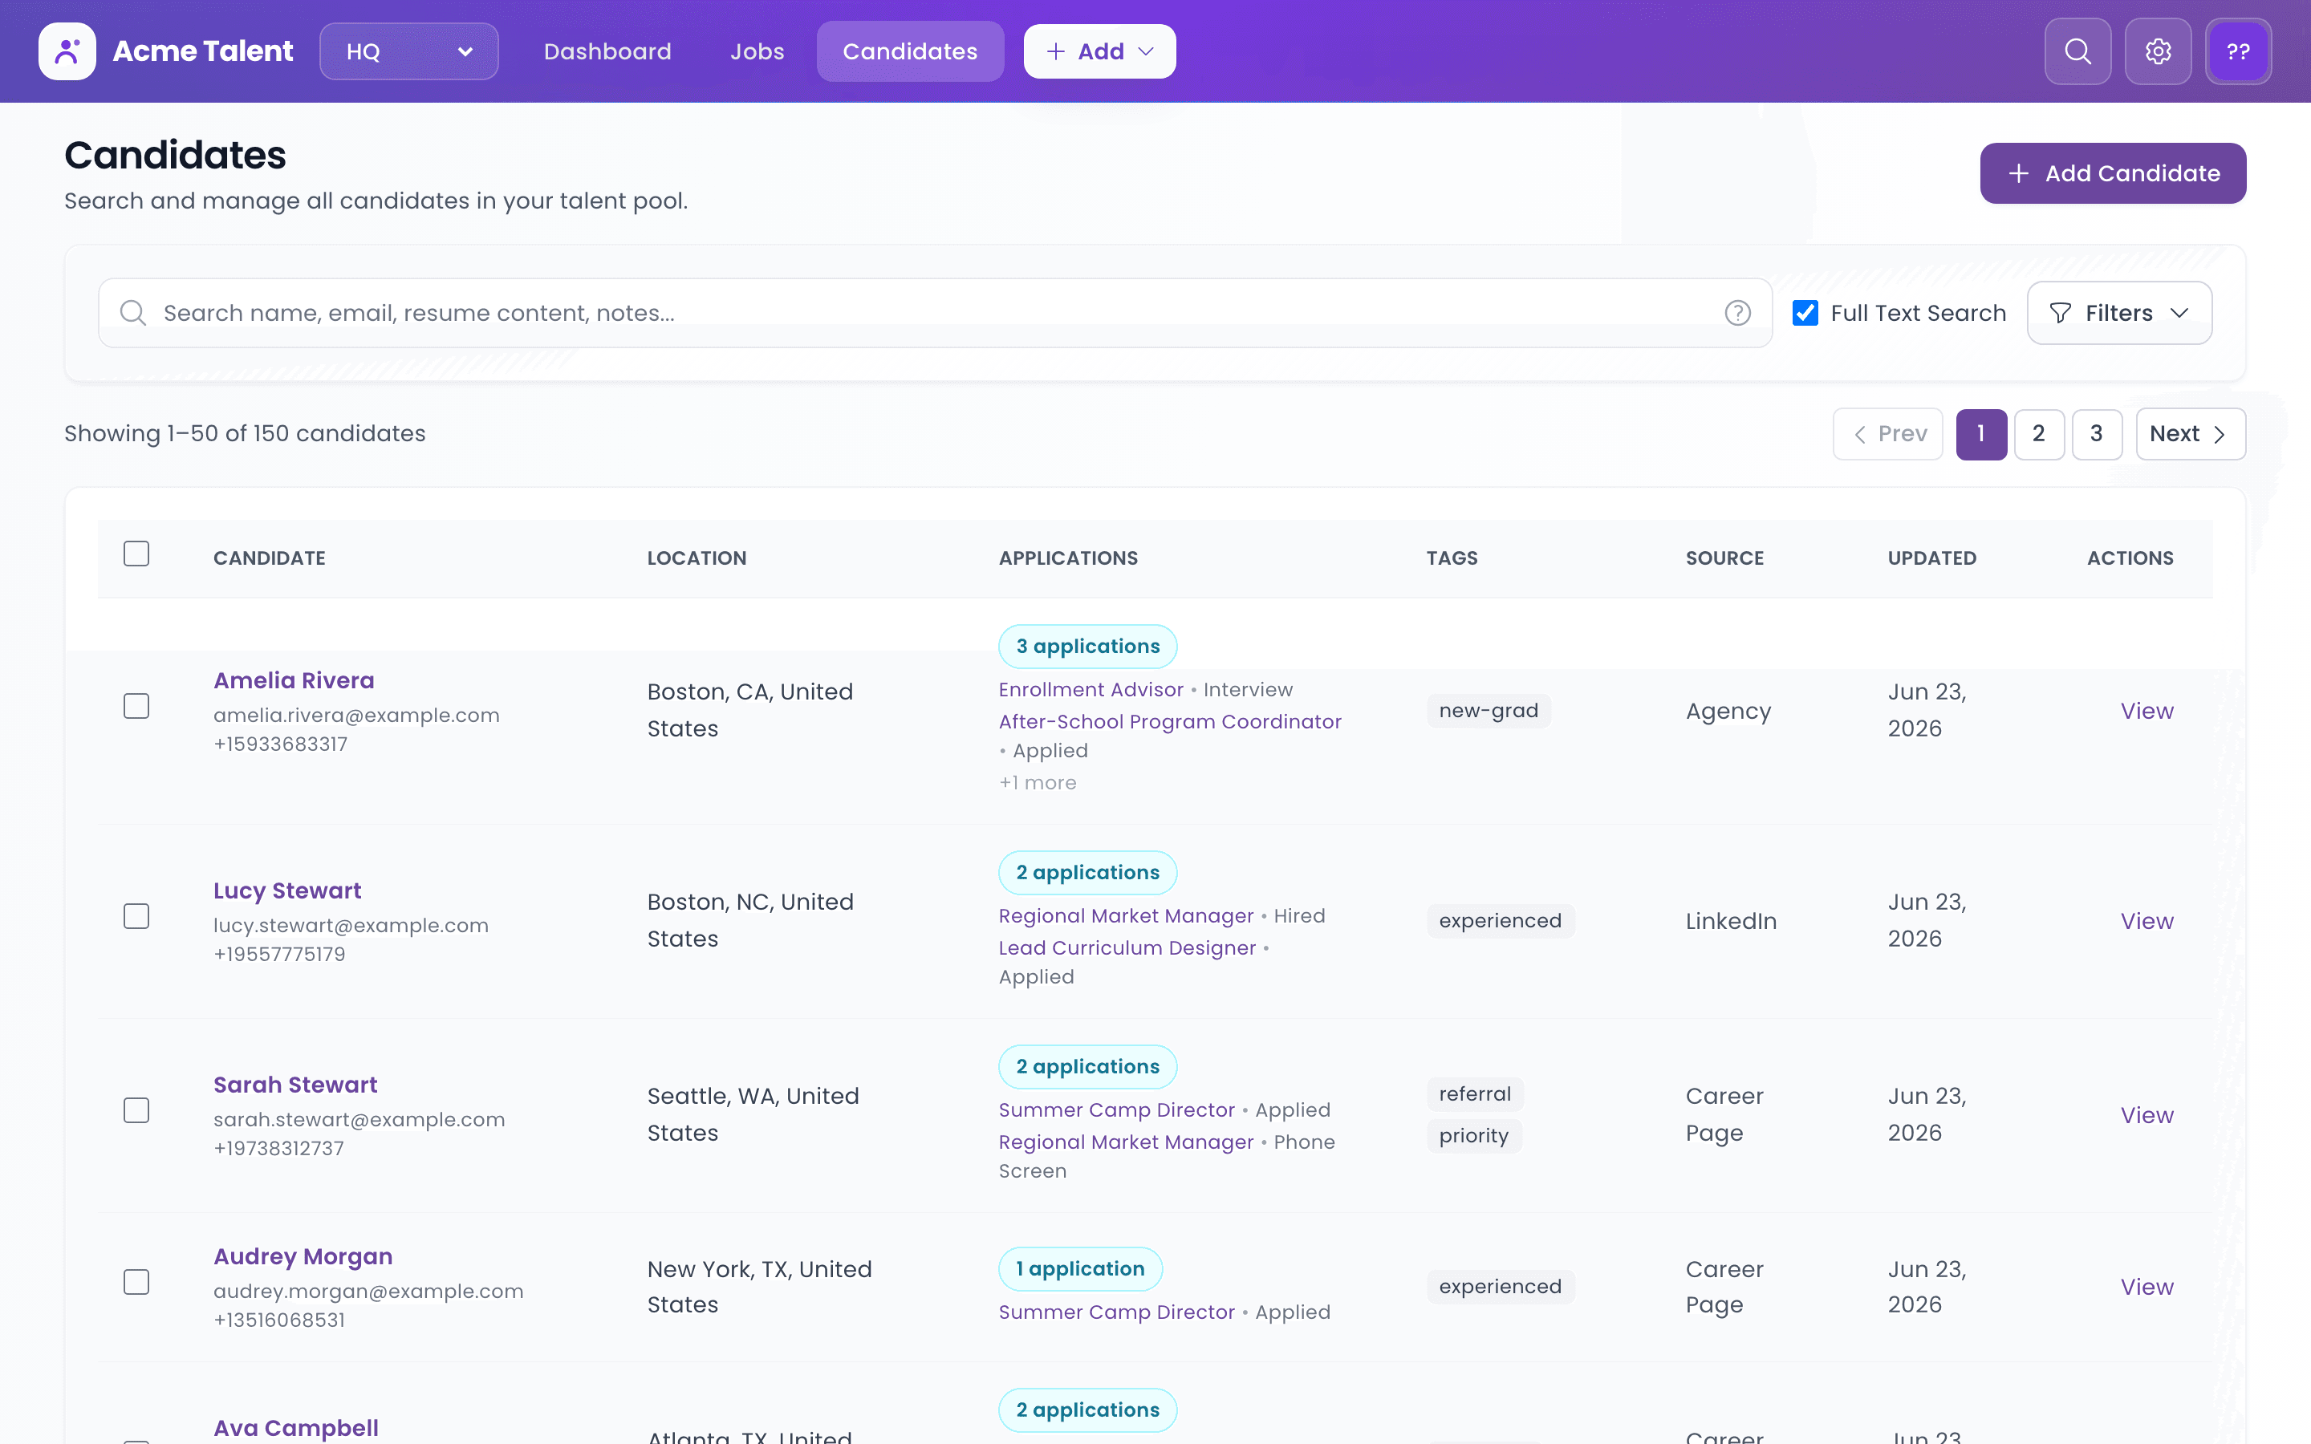Open Lucy Stewart's Regional Market Manager link
The width and height of the screenshot is (2311, 1444).
coord(1126,916)
